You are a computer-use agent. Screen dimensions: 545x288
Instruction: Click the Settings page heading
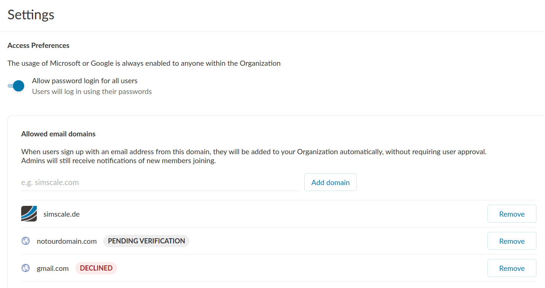point(31,15)
